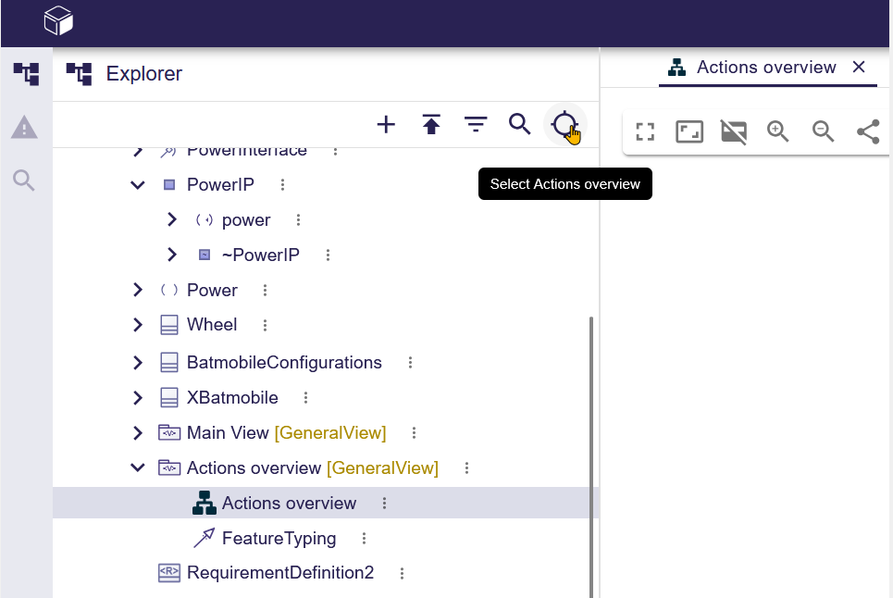Screen dimensions: 893x598
Task: Collapse the Actions overview GeneralView node
Action: coord(138,468)
